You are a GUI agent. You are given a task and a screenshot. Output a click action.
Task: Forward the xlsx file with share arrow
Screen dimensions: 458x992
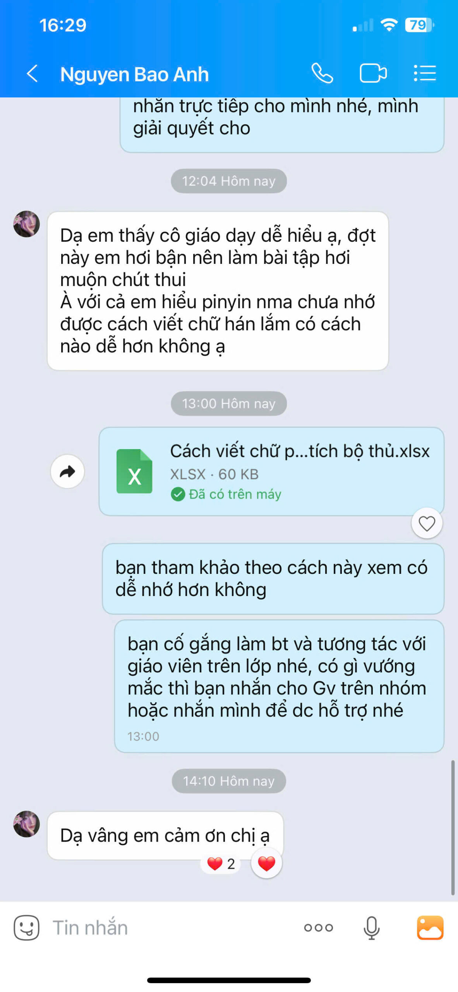(67, 472)
